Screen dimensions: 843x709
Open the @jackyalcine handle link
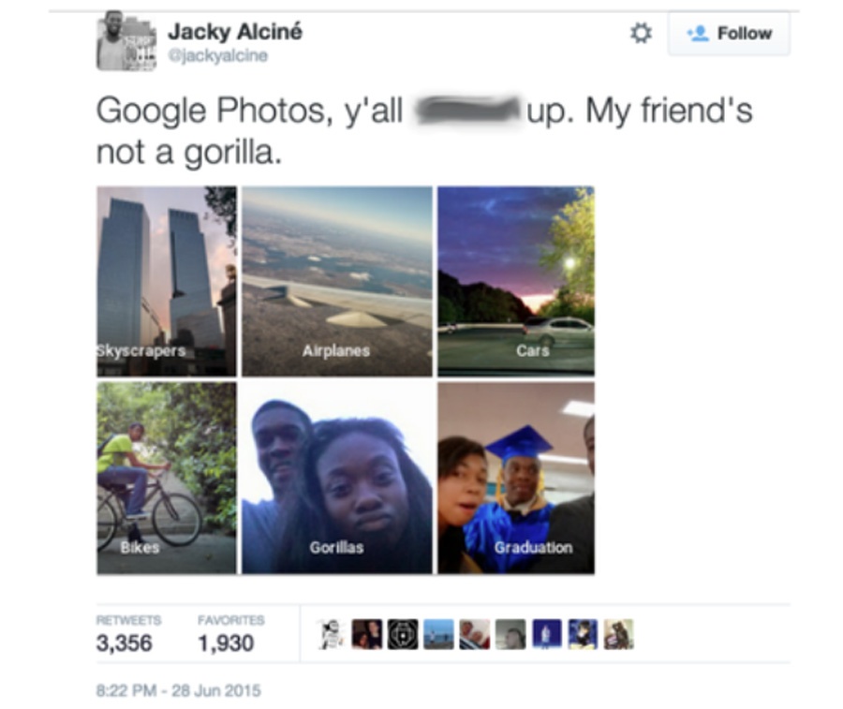tap(217, 56)
